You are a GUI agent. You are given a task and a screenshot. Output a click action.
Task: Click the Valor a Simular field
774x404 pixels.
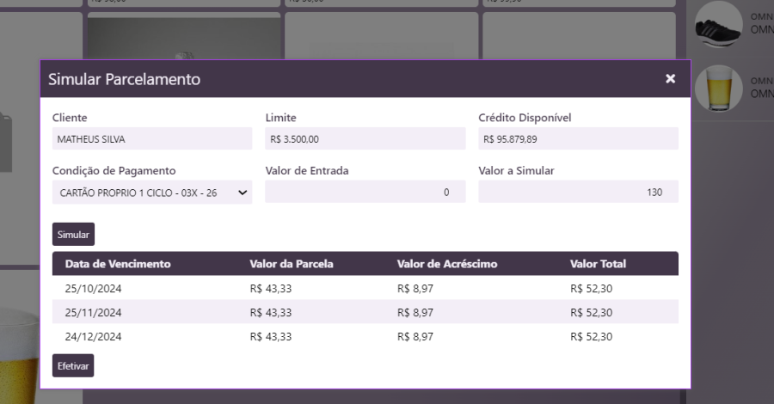coord(578,193)
